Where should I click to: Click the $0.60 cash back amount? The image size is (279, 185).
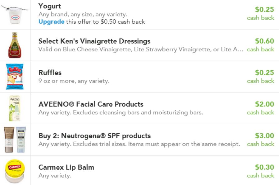[264, 41]
